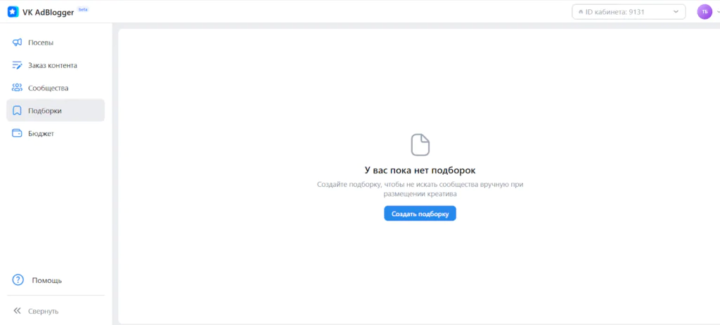This screenshot has height=325, width=720.
Task: Click the Создать подборку button
Action: (x=420, y=213)
